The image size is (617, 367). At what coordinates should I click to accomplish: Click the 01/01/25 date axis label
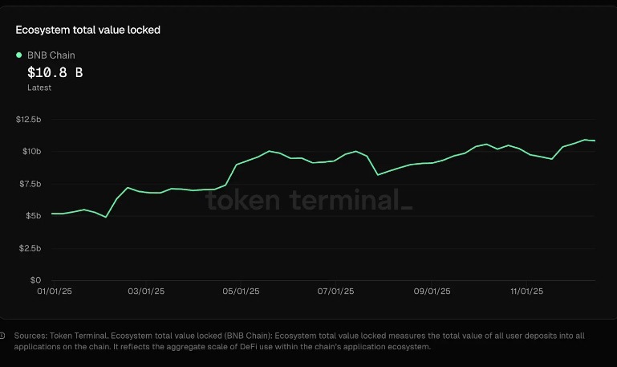(55, 292)
